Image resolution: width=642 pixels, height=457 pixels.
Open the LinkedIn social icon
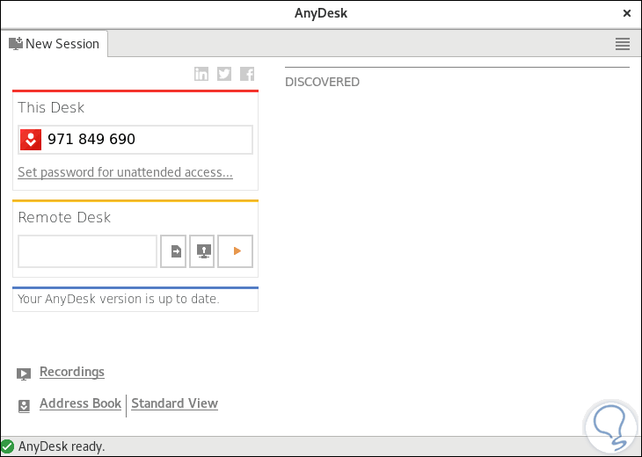[201, 74]
